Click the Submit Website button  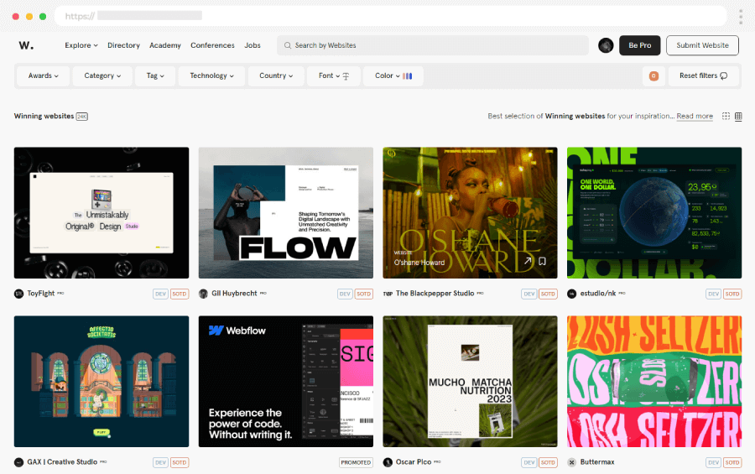[x=702, y=45]
